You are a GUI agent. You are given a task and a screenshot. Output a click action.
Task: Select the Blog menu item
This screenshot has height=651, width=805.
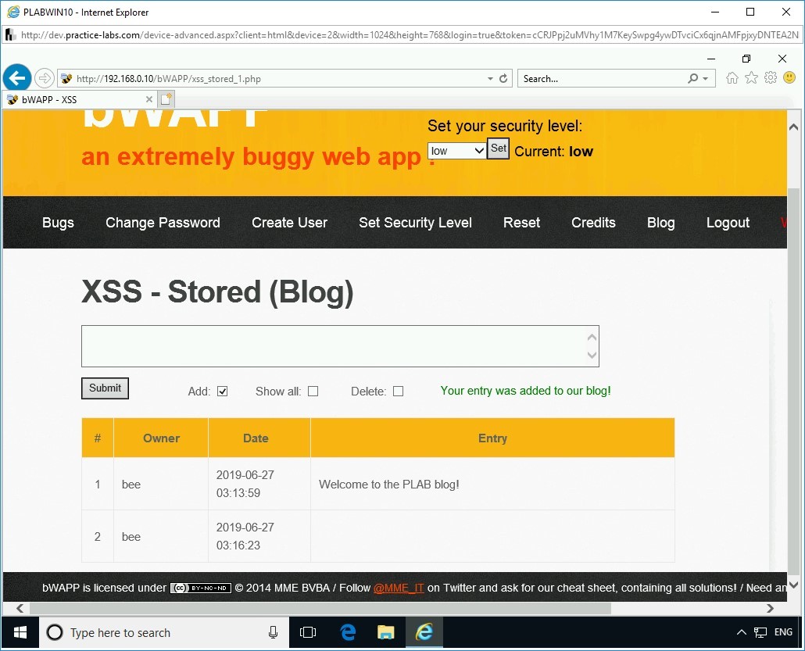click(x=660, y=223)
